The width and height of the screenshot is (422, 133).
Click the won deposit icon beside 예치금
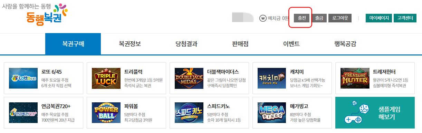click(x=263, y=18)
